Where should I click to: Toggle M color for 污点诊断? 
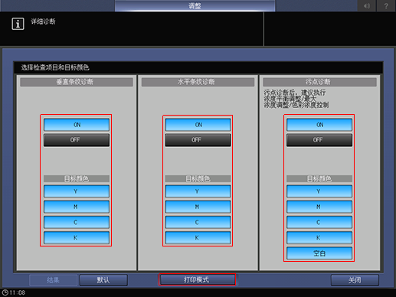(319, 207)
